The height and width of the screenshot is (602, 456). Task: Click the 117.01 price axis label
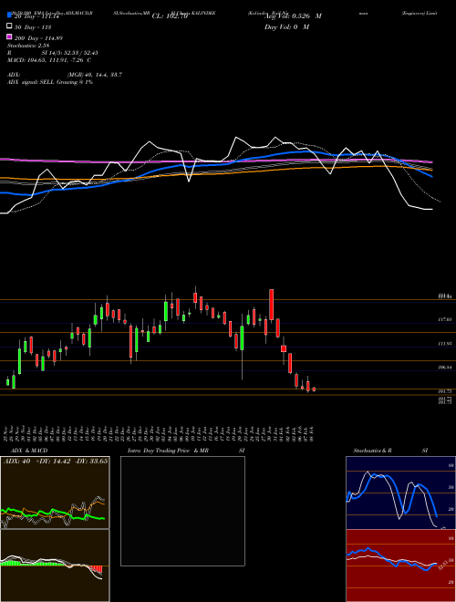tap(445, 319)
